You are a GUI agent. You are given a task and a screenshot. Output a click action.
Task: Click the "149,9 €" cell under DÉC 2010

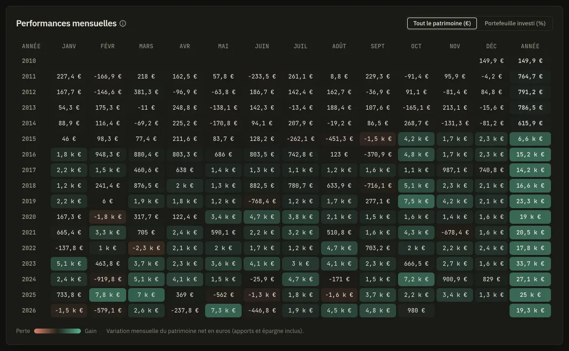(492, 61)
